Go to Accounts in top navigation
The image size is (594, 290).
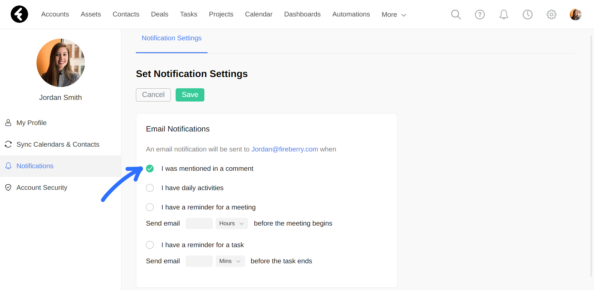55,14
